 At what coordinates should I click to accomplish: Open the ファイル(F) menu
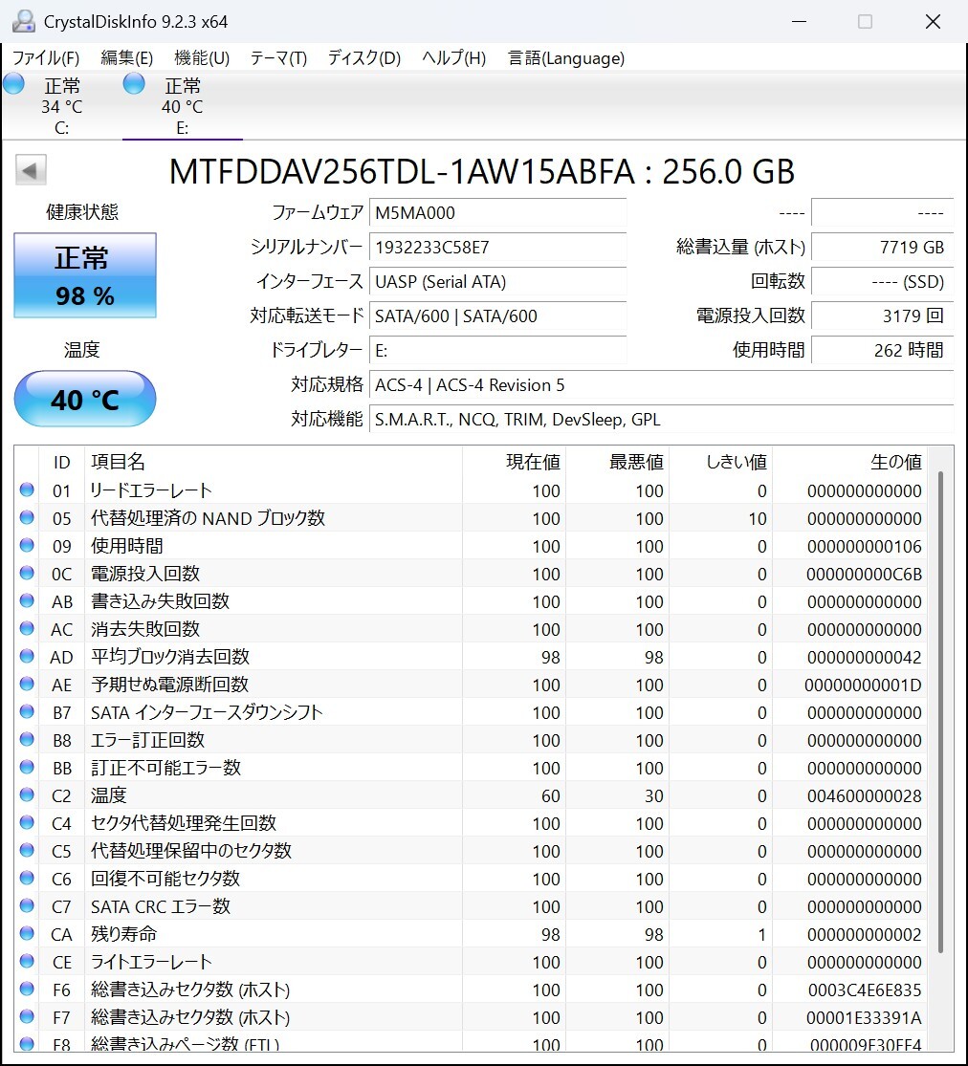(x=43, y=58)
